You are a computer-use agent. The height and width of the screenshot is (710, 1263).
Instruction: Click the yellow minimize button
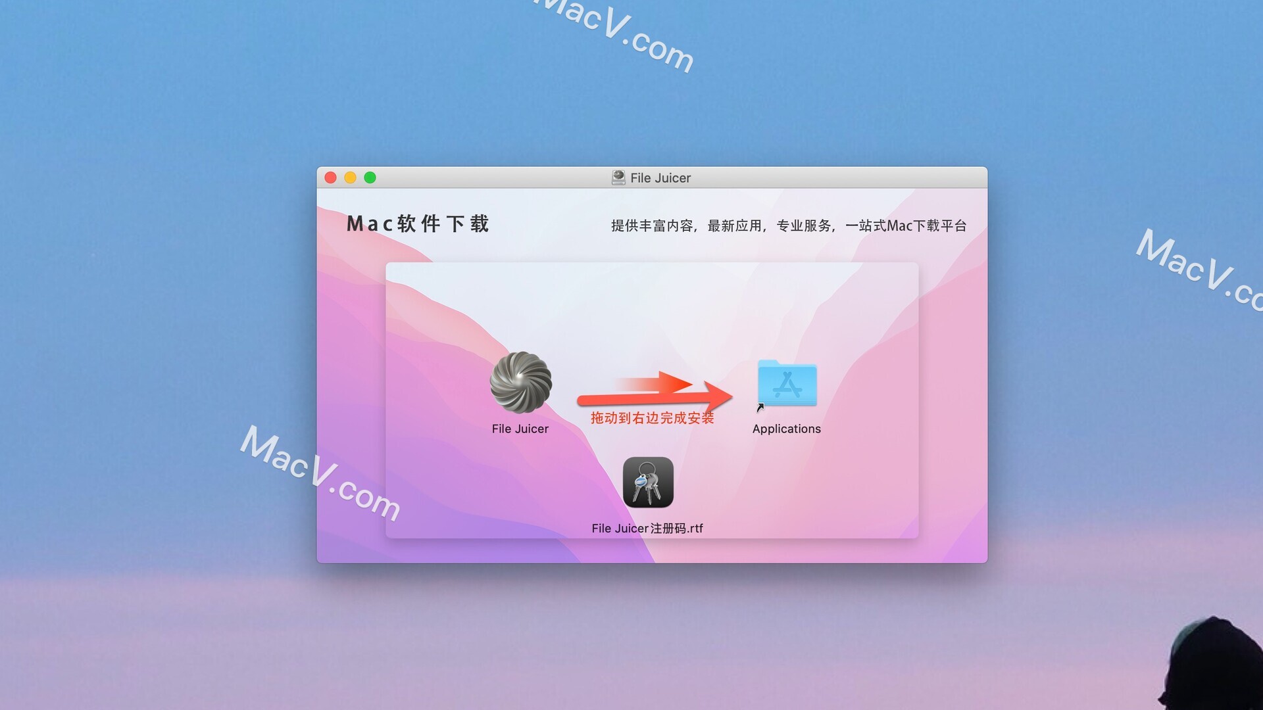(x=351, y=177)
